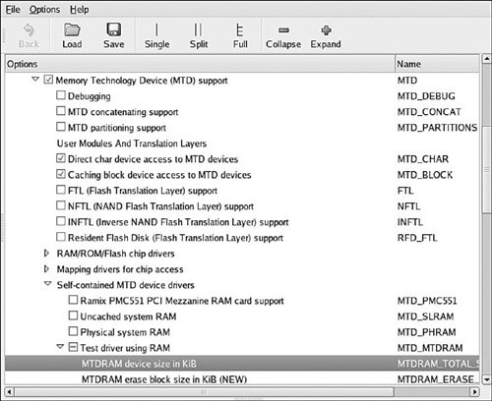
Task: Click the horizontal scrollbar right arrow
Action: [474, 392]
